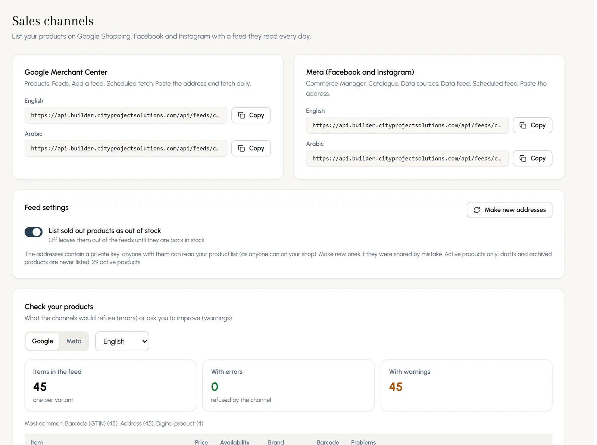Click the Meta (Facebook and Instagram) heading
The width and height of the screenshot is (597, 445).
pyautogui.click(x=360, y=72)
